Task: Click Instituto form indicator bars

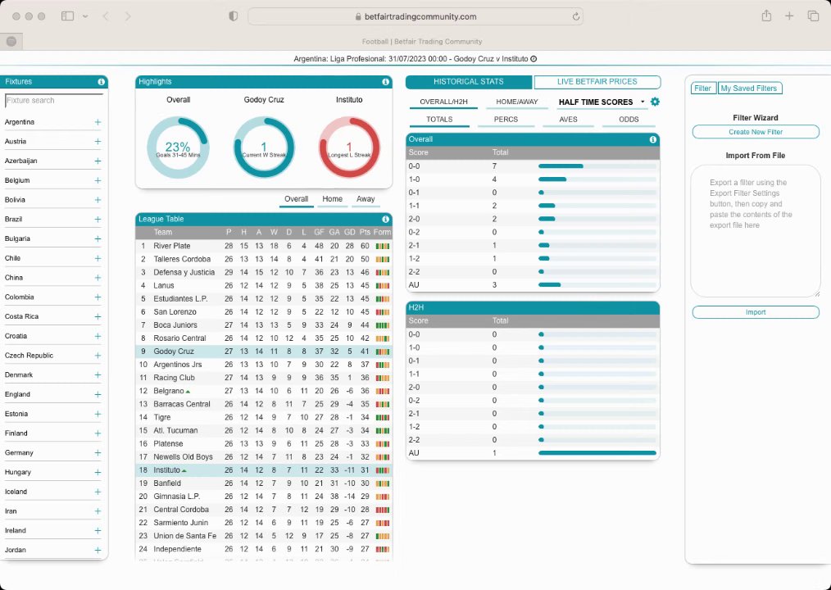Action: click(382, 470)
